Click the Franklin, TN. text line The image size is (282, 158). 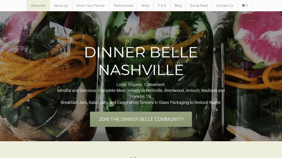click(x=141, y=97)
